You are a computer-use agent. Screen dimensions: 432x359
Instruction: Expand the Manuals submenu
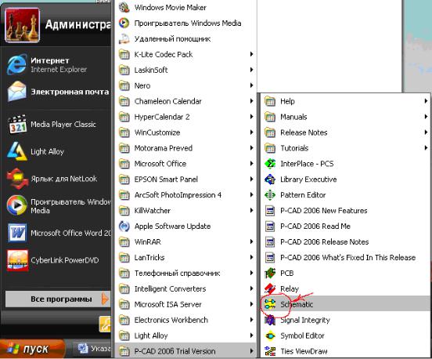tap(345, 117)
